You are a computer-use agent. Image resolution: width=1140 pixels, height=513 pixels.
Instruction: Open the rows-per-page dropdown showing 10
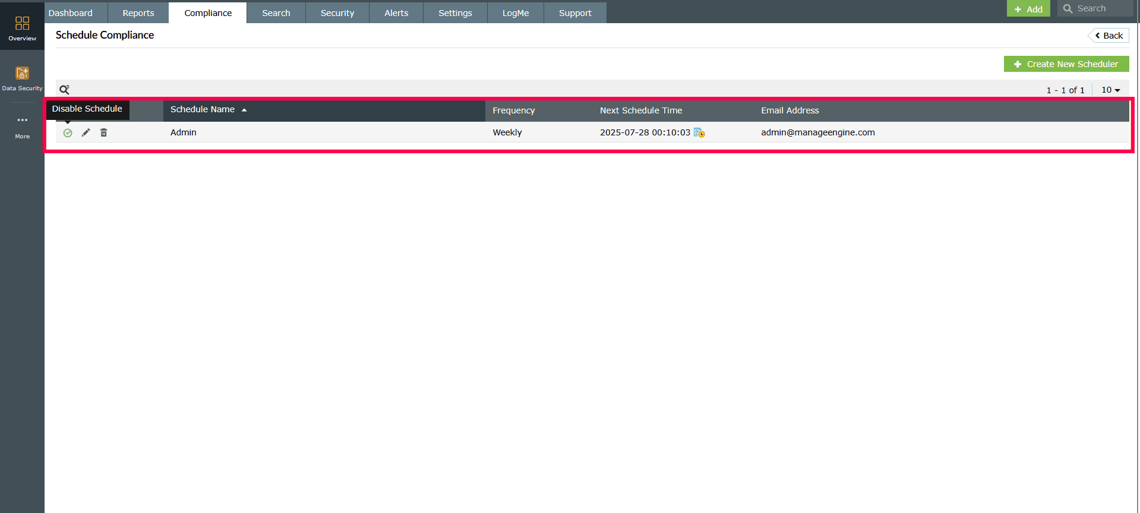coord(1110,90)
